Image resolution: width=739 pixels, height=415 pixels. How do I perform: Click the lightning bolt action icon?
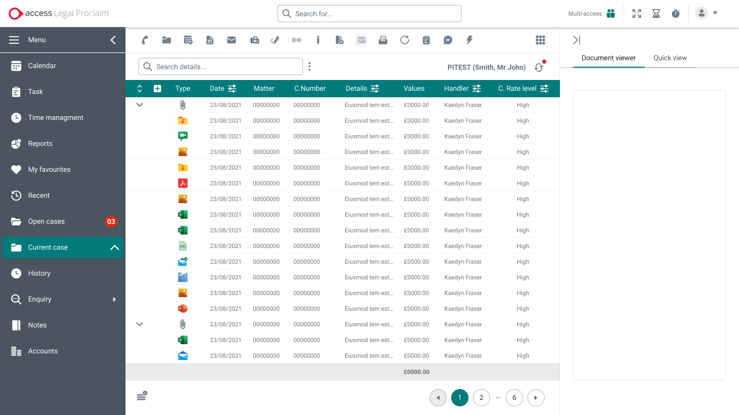(469, 39)
